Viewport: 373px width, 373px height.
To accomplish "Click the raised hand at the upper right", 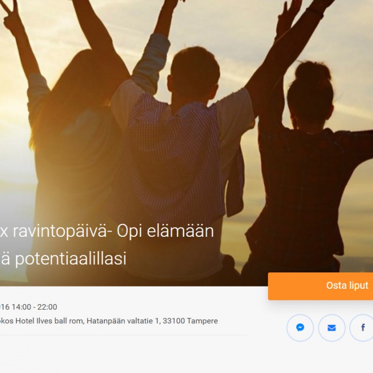I will [x=287, y=14].
